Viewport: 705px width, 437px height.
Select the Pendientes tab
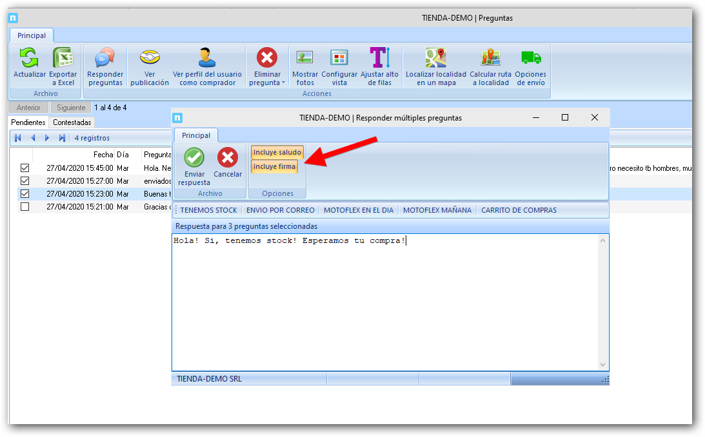[x=28, y=122]
